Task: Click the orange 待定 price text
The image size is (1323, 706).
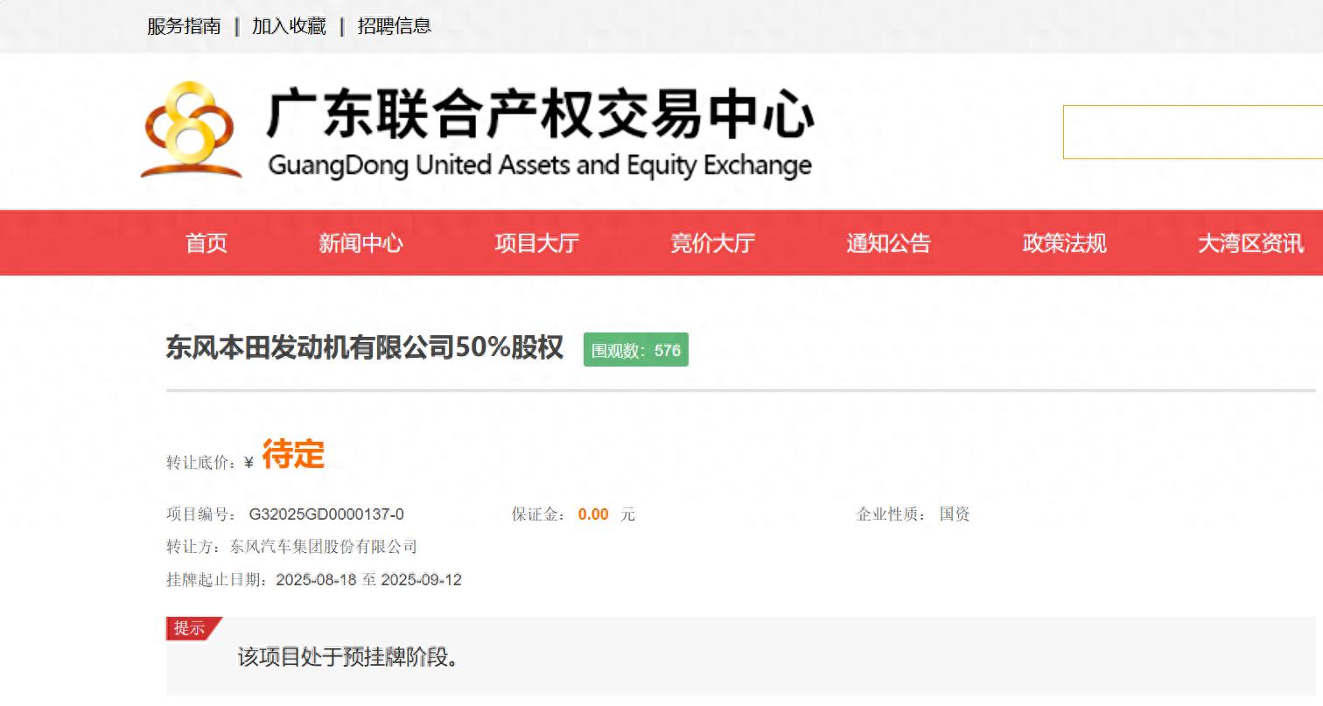Action: (293, 455)
